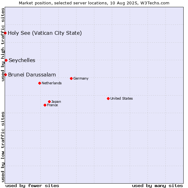
Task: Click the 'Brunei Darussalam' label
Action: 32,75
